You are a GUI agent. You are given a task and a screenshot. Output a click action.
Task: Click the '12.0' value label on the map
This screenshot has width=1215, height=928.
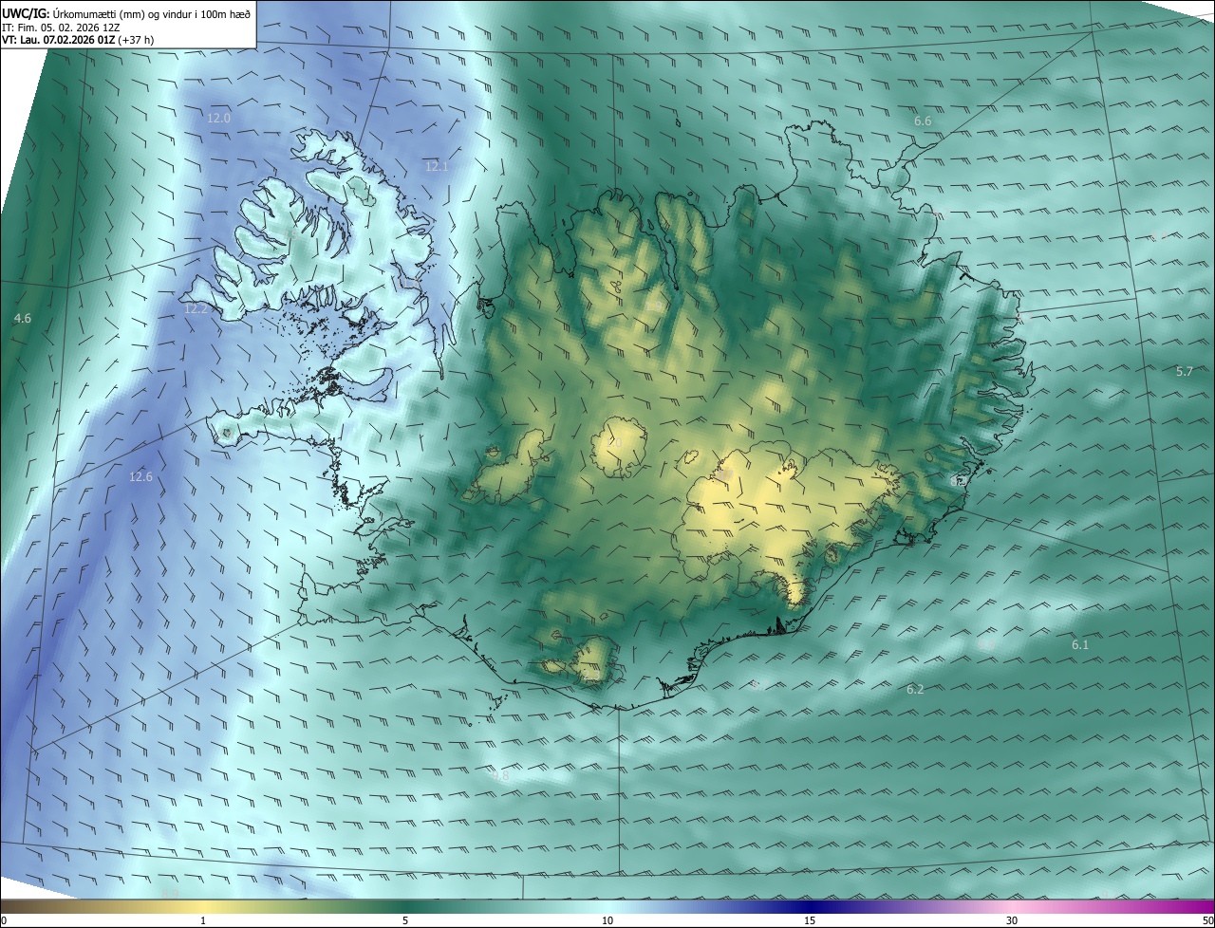(219, 119)
